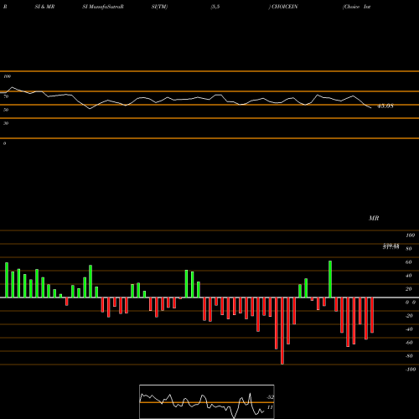
Task: Click the MR panel title
Action: 374,218
